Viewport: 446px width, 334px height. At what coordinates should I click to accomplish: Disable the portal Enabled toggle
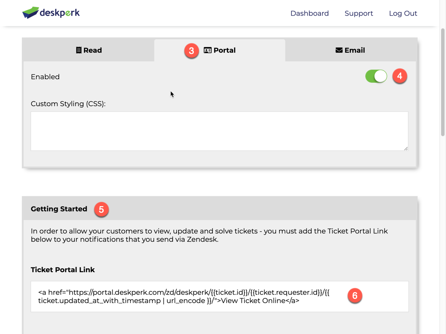click(x=376, y=77)
